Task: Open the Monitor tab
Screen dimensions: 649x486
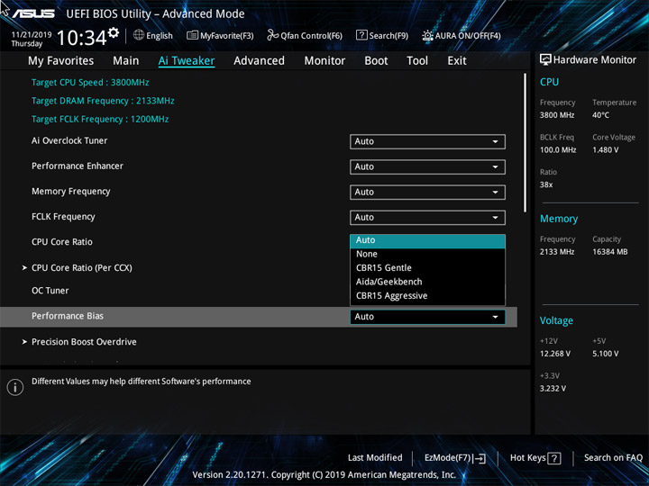Action: click(x=324, y=61)
